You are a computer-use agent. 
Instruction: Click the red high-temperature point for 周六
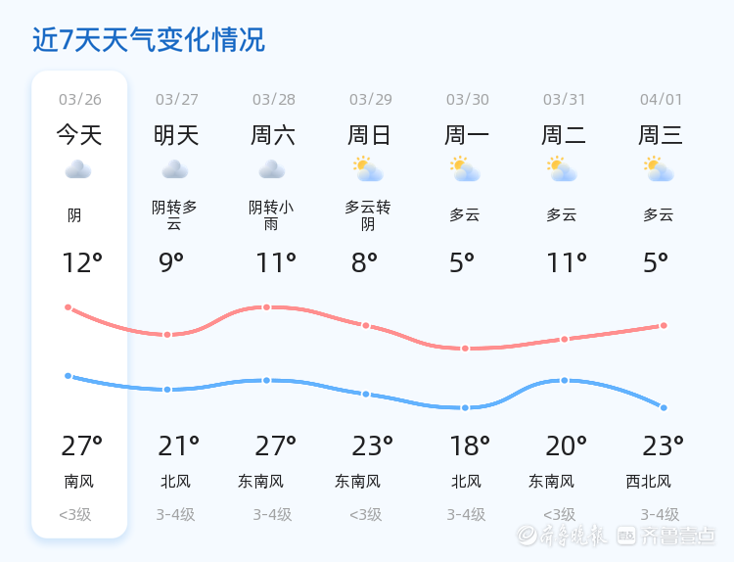coord(266,307)
